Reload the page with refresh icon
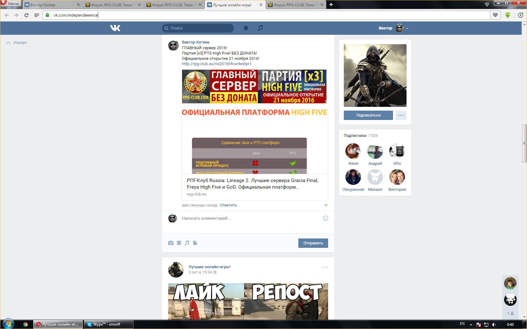 pyautogui.click(x=26, y=15)
